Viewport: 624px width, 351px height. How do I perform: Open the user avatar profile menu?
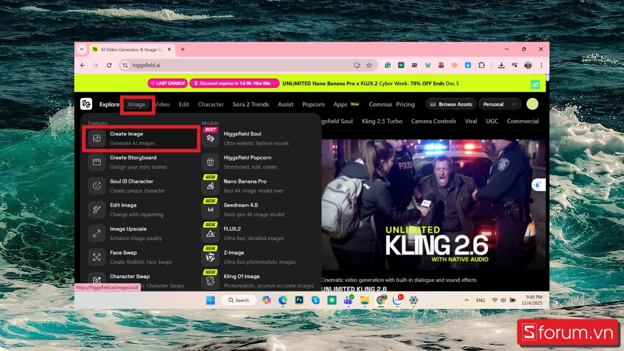click(532, 104)
